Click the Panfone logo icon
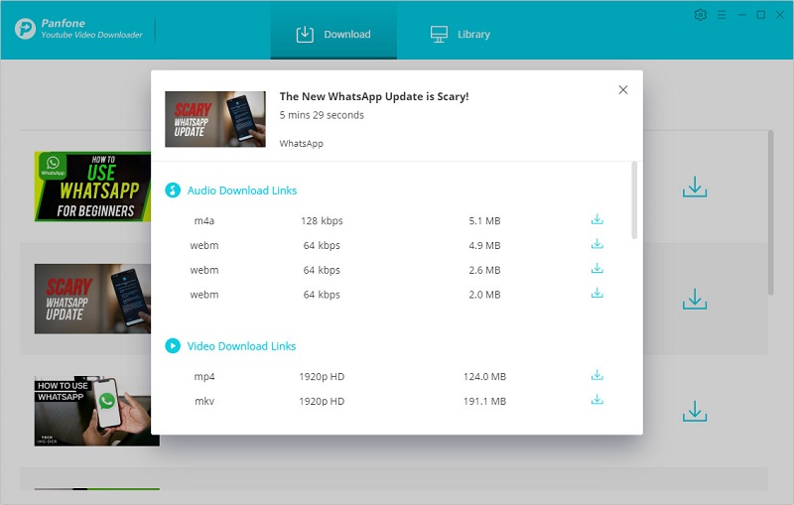Viewport: 794px width, 505px height. coord(26,29)
